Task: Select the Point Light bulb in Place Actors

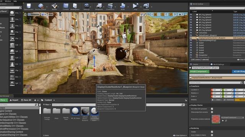Action: [12, 32]
